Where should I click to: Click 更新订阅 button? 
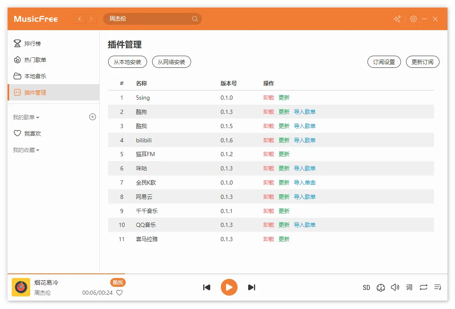(x=422, y=62)
